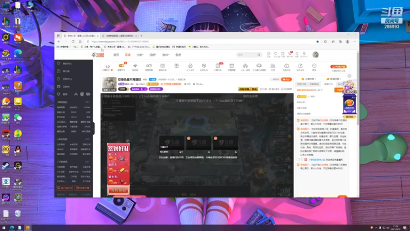The image size is (410, 231).
Task: Click the search magnifier icon
Action: click(x=259, y=55)
